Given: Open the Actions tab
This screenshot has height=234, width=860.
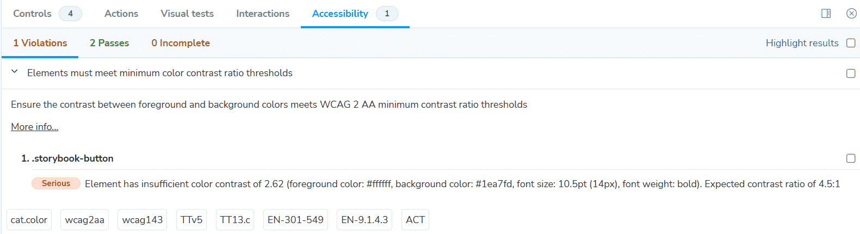Looking at the screenshot, I should 121,14.
